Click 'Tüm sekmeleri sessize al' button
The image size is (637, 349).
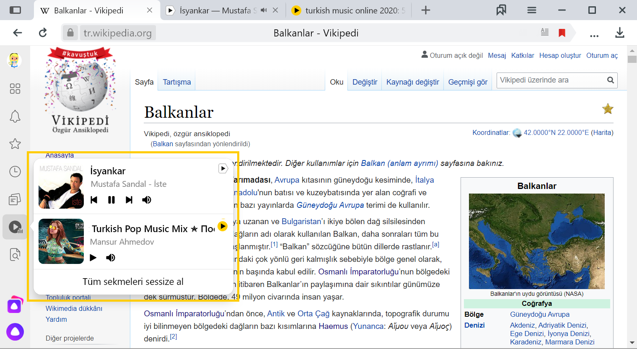click(x=133, y=282)
